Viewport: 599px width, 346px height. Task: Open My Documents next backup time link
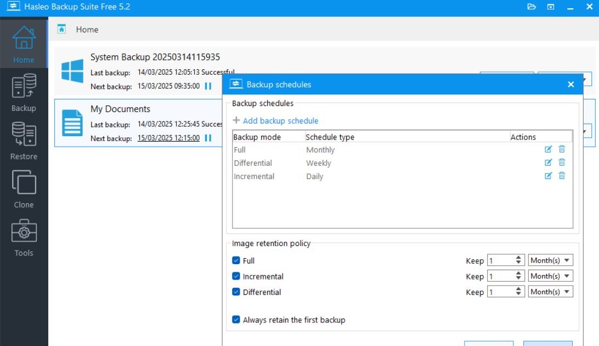168,138
